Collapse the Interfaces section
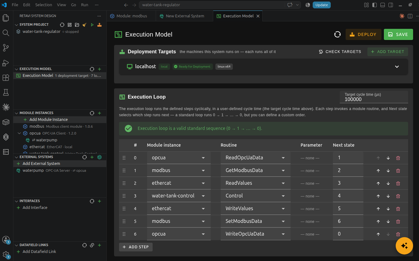419x261 pixels. (17, 201)
